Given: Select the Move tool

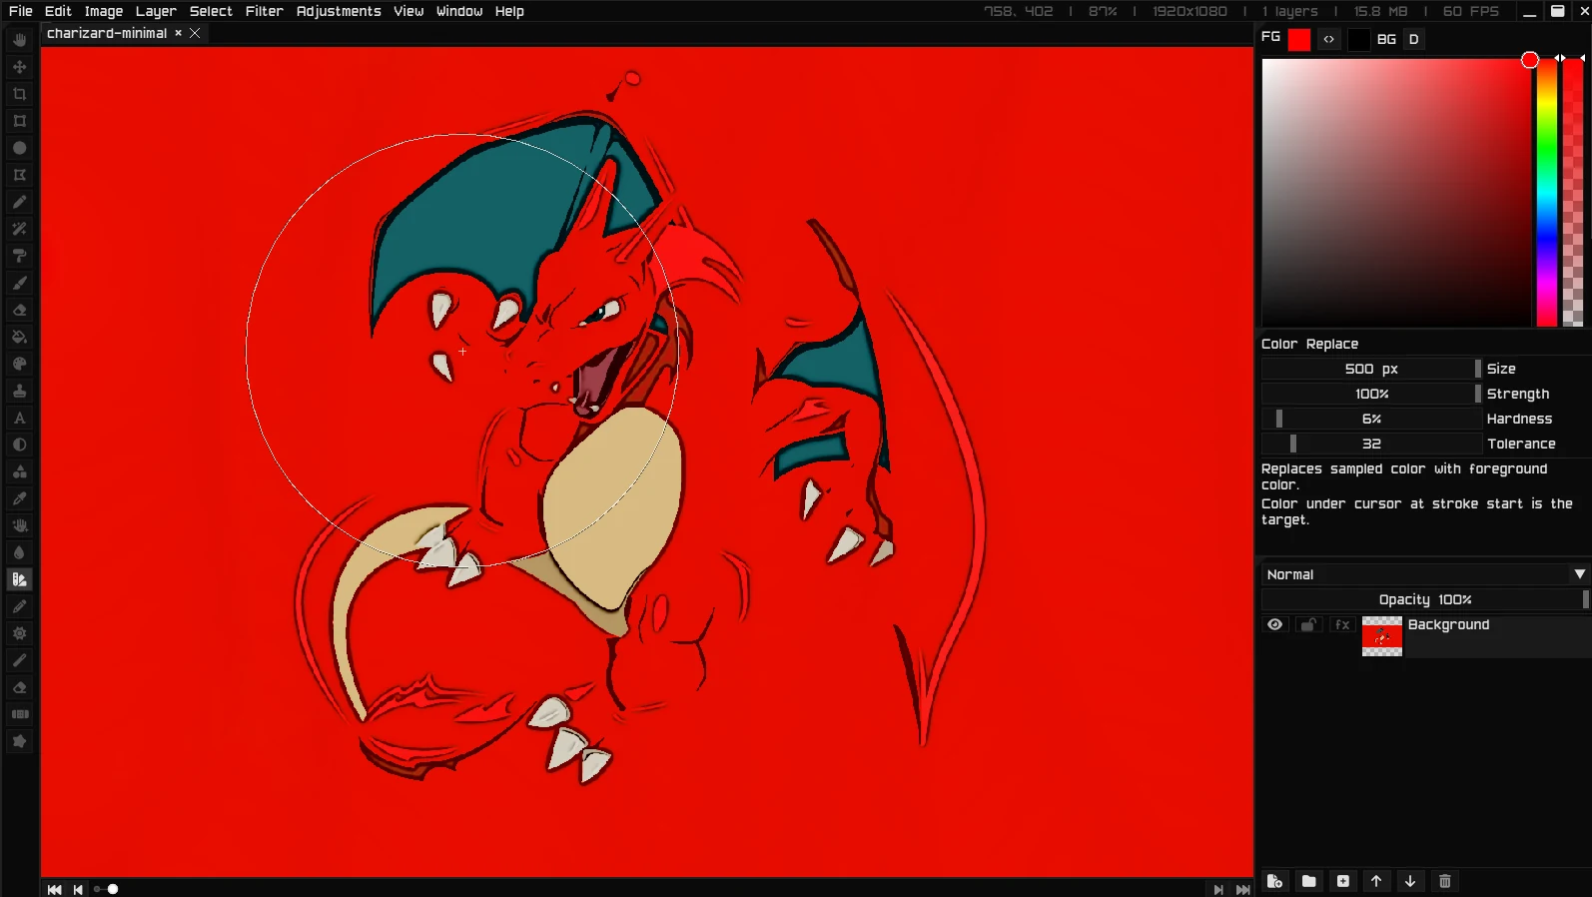Looking at the screenshot, I should coord(19,67).
